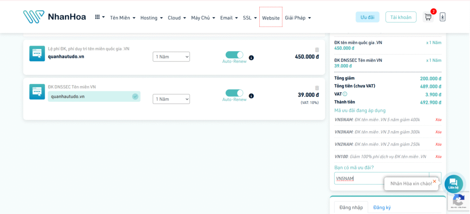This screenshot has width=470, height=214.
Task: Open the shopping cart icon
Action: (x=428, y=17)
